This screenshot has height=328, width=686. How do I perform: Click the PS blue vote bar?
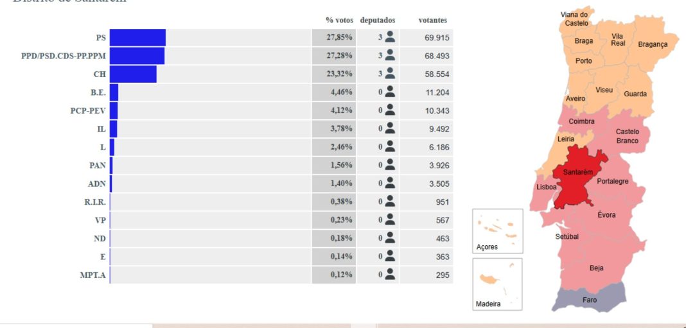(x=137, y=38)
